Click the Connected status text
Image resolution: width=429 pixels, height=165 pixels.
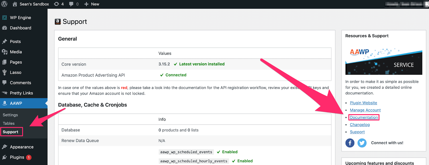click(x=176, y=75)
